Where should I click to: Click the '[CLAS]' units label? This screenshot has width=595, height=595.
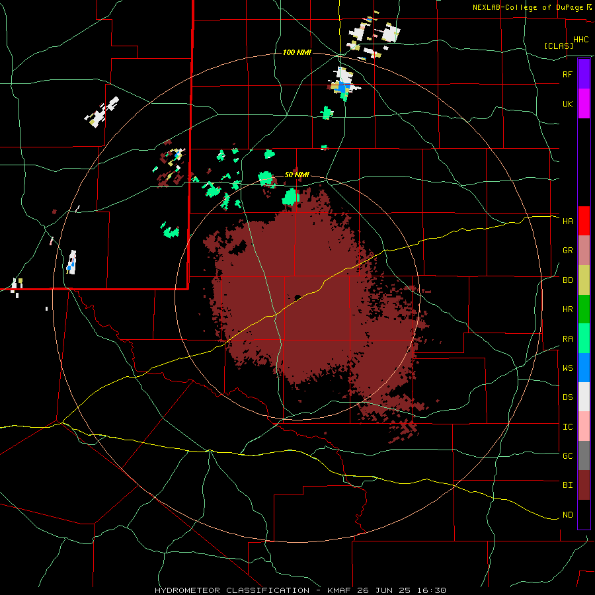[559, 46]
